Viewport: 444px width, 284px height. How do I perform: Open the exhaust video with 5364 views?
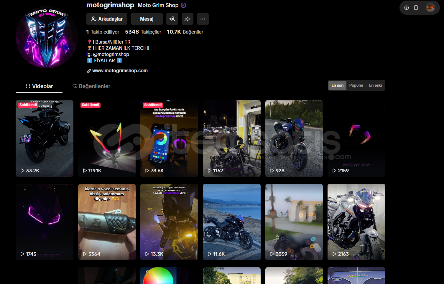click(107, 222)
